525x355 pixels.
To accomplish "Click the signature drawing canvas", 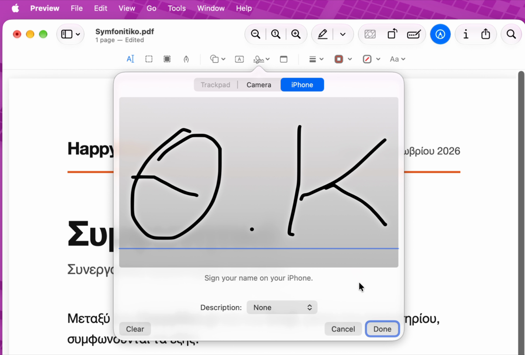I will (259, 182).
